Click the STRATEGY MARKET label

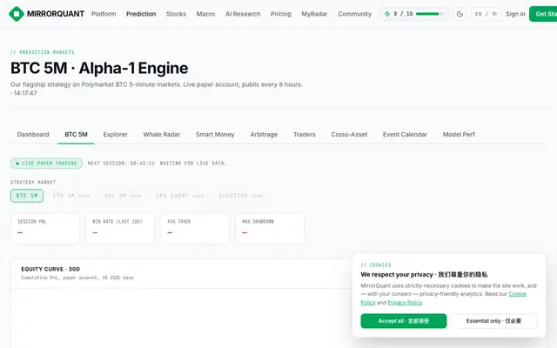[x=33, y=182]
